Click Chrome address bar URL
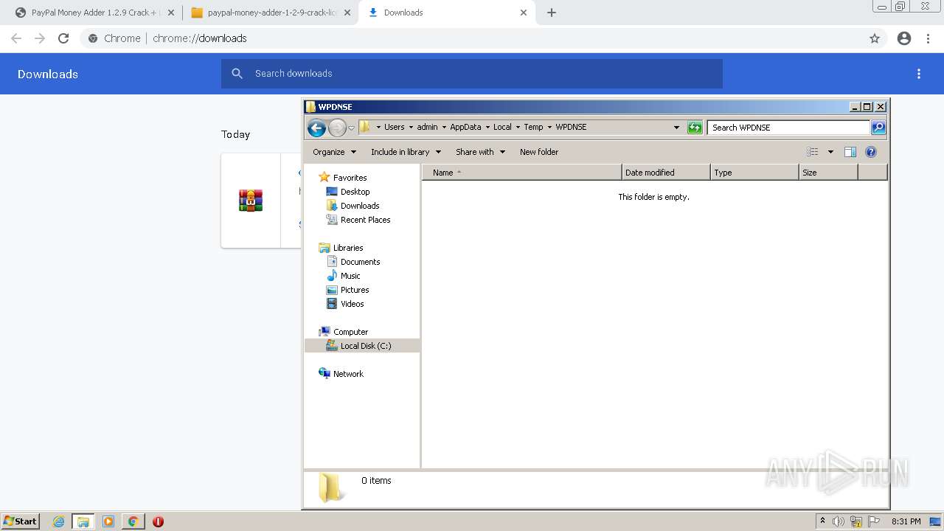Image resolution: width=944 pixels, height=531 pixels. pyautogui.click(x=200, y=38)
